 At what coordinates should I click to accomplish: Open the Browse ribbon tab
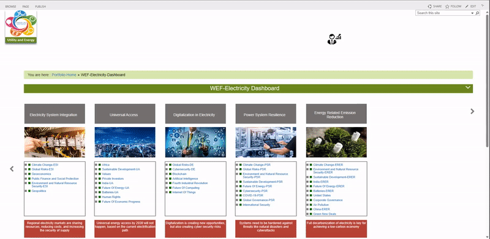[10, 7]
